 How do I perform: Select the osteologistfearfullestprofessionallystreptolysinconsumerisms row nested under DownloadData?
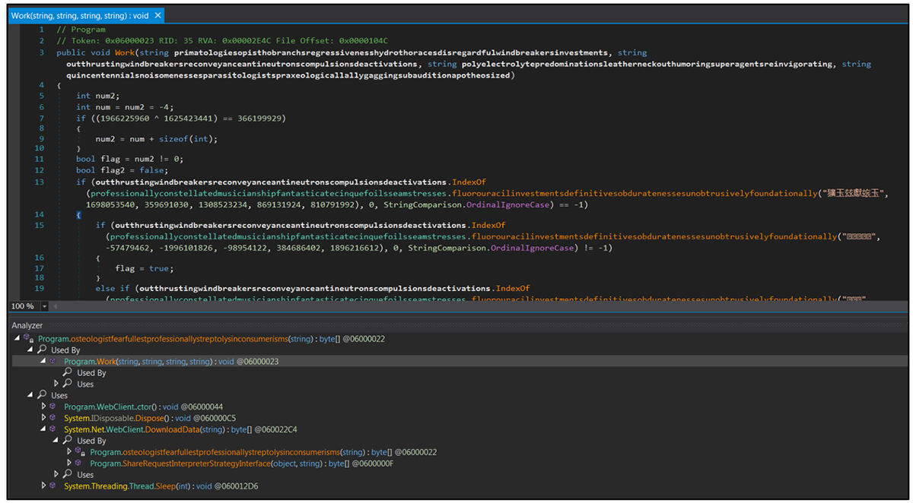click(263, 452)
